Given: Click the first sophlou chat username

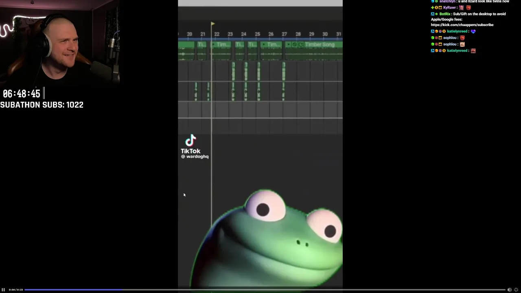Looking at the screenshot, I should [450, 38].
